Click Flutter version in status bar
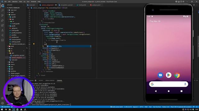This screenshot has height=111, width=199. coord(166,107)
